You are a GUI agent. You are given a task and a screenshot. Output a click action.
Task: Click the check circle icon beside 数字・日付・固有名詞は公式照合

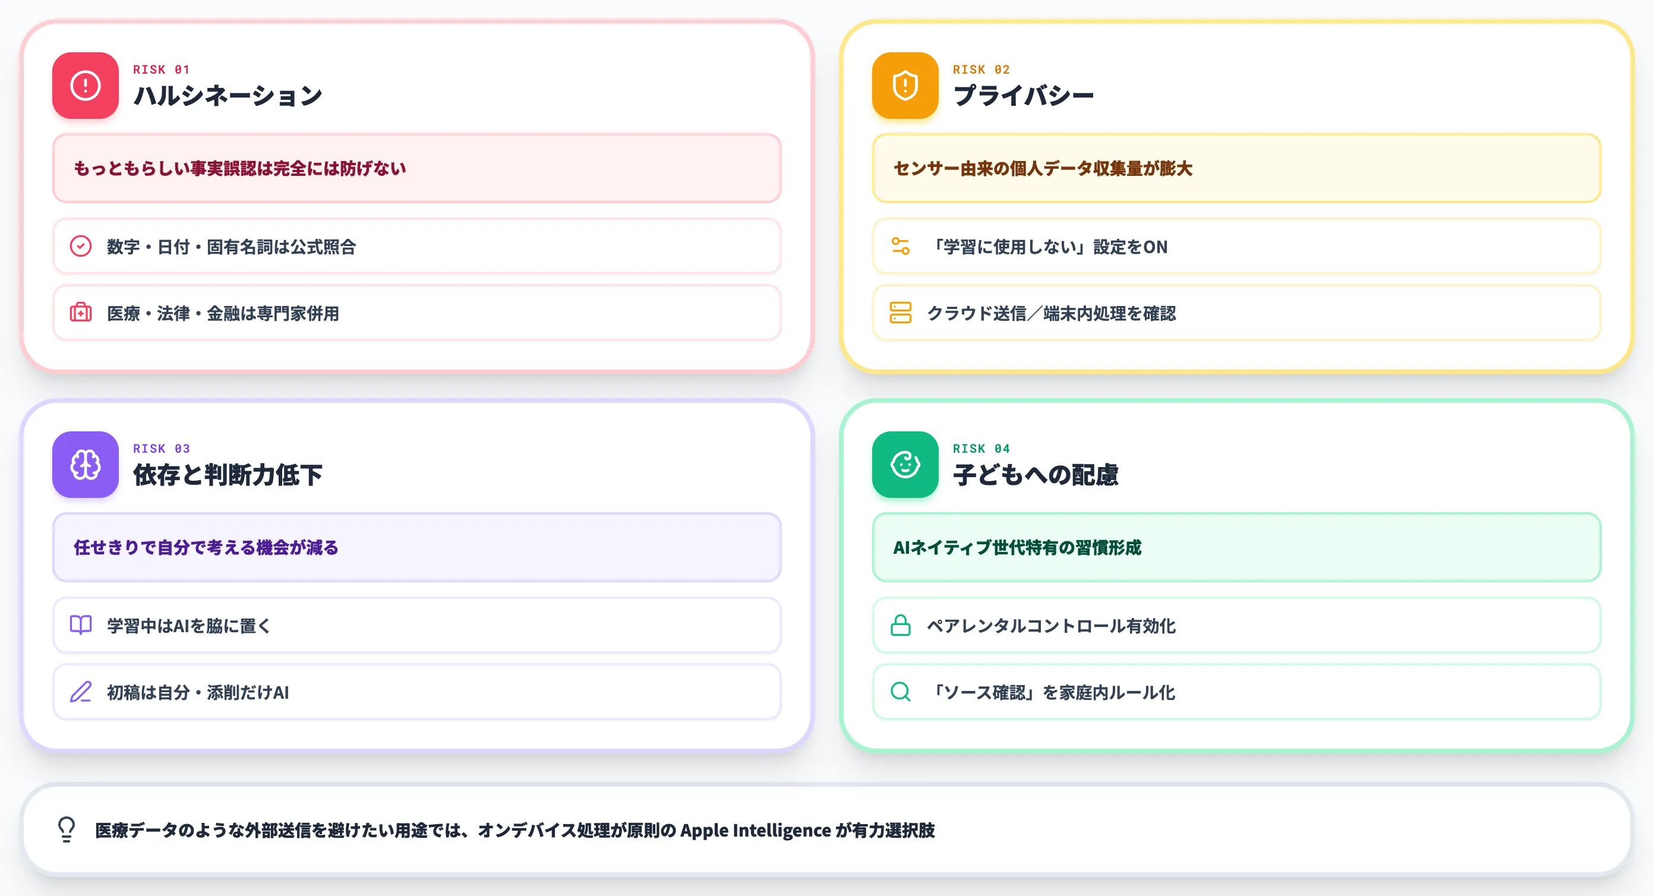81,246
